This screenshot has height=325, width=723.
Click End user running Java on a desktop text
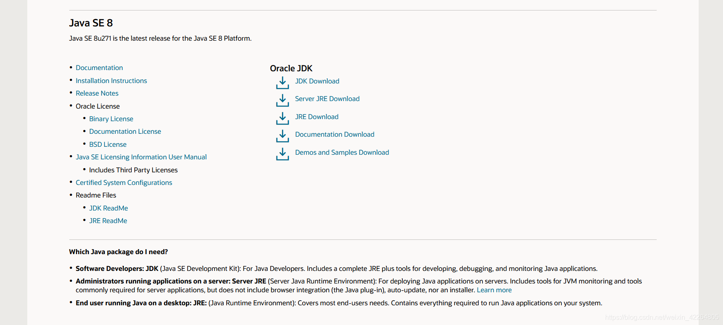point(141,303)
